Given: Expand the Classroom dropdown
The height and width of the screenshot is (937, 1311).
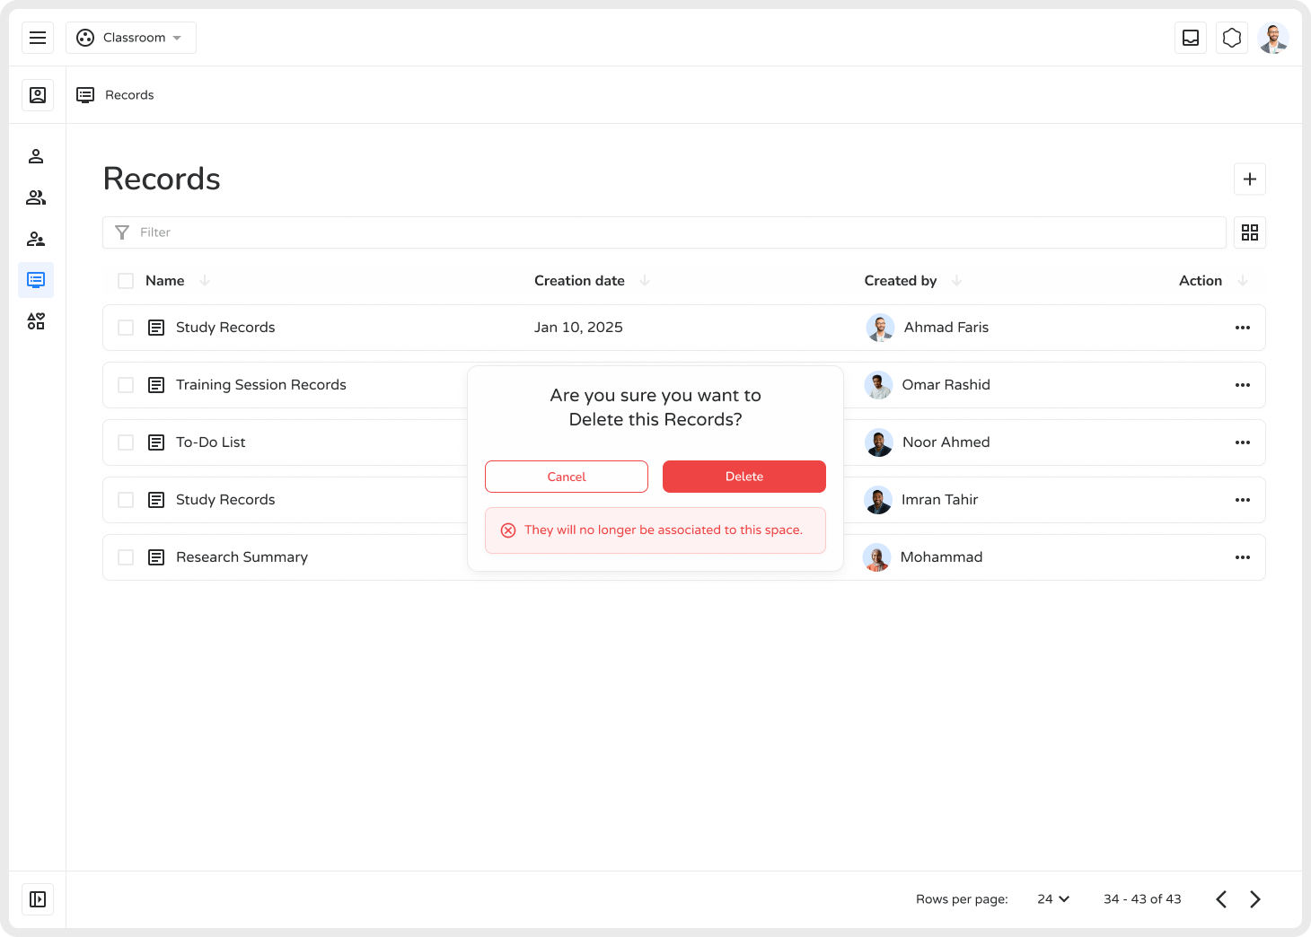Looking at the screenshot, I should point(131,38).
